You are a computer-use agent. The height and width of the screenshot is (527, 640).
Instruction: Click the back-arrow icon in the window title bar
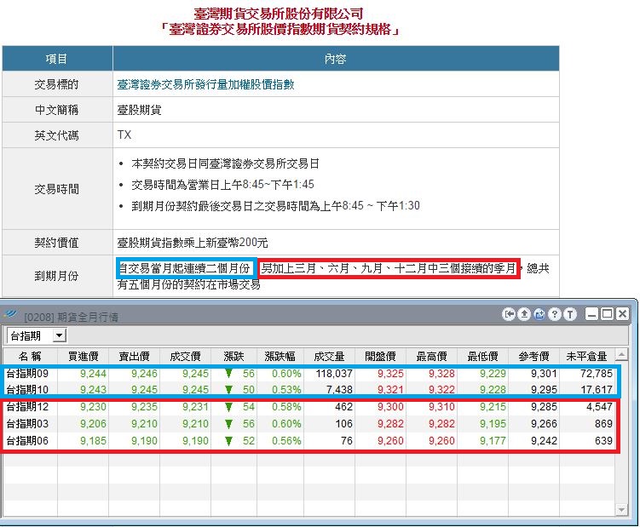[509, 314]
